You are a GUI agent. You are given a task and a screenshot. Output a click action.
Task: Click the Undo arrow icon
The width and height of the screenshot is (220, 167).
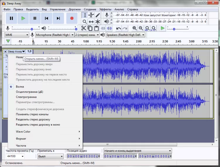[x=119, y=28]
